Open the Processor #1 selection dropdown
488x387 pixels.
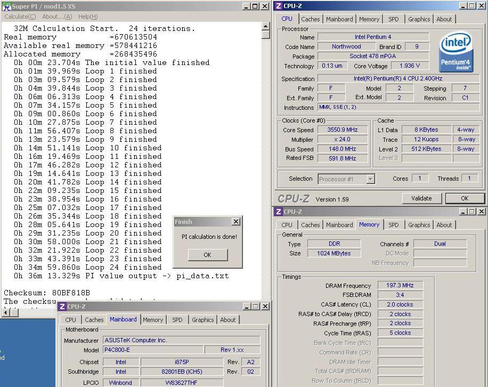point(370,179)
